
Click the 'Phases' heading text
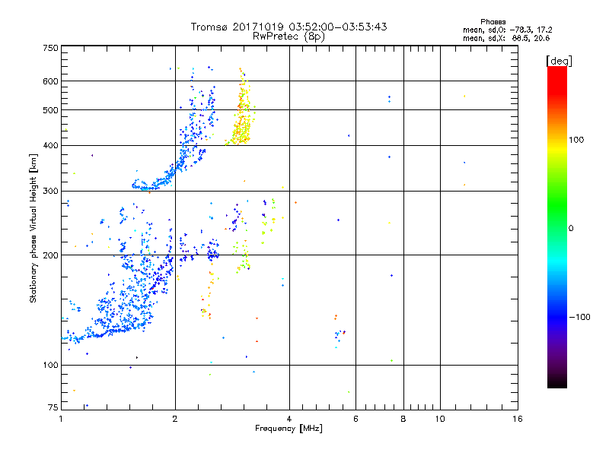pyautogui.click(x=493, y=22)
